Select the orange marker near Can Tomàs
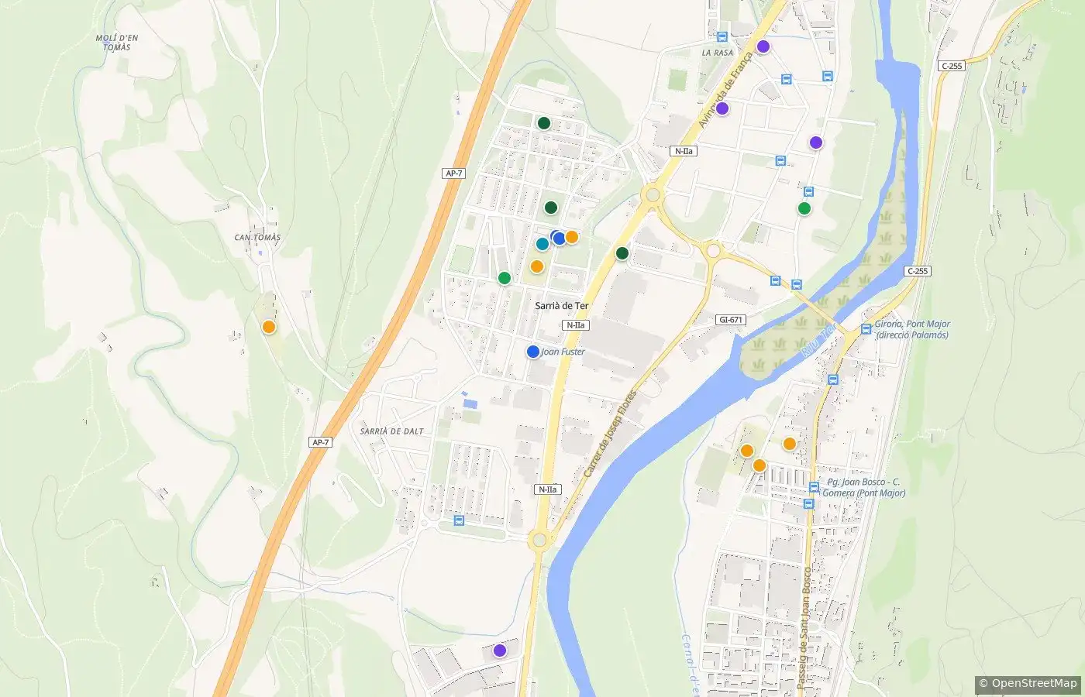 269,327
